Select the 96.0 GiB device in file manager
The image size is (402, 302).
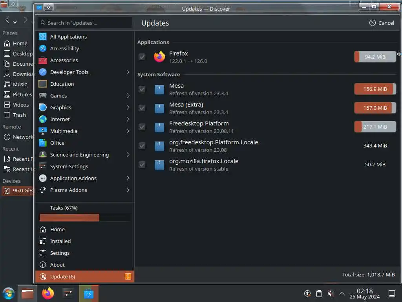[17, 191]
